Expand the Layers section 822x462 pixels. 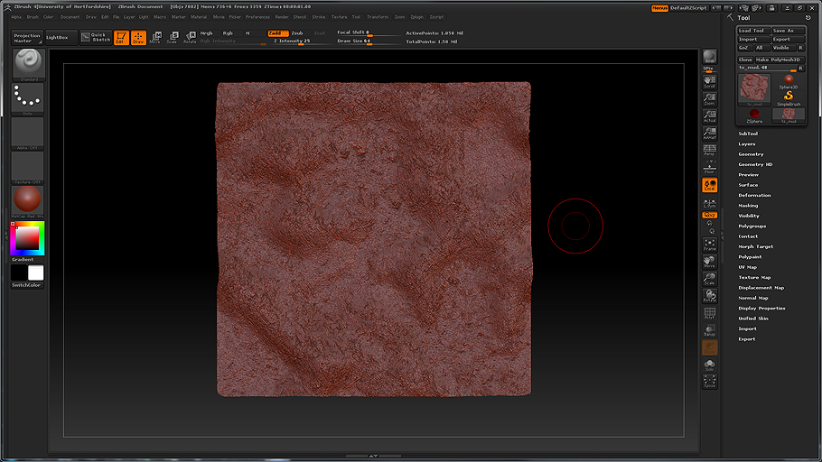point(747,144)
